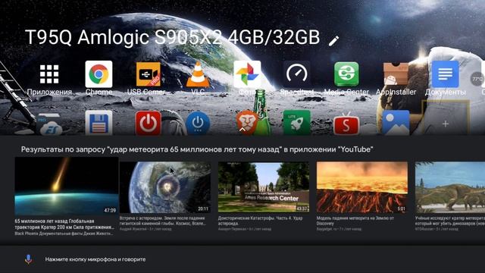Viewport: 485px width, 273px height.
Task: Play the dinosaur video thumbnail
Action: [x=450, y=187]
